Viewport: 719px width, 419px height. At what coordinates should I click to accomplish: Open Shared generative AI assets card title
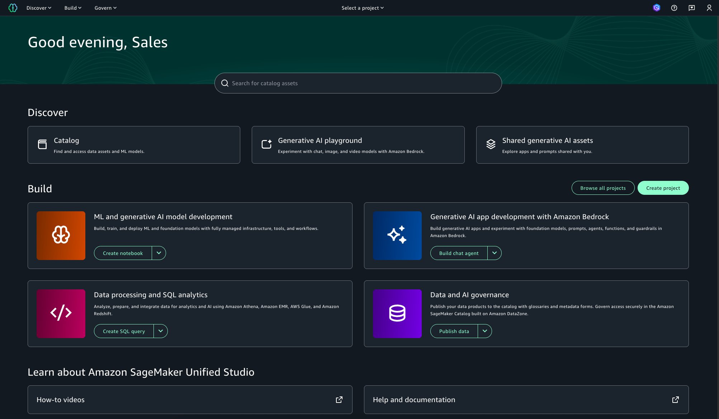click(x=548, y=140)
